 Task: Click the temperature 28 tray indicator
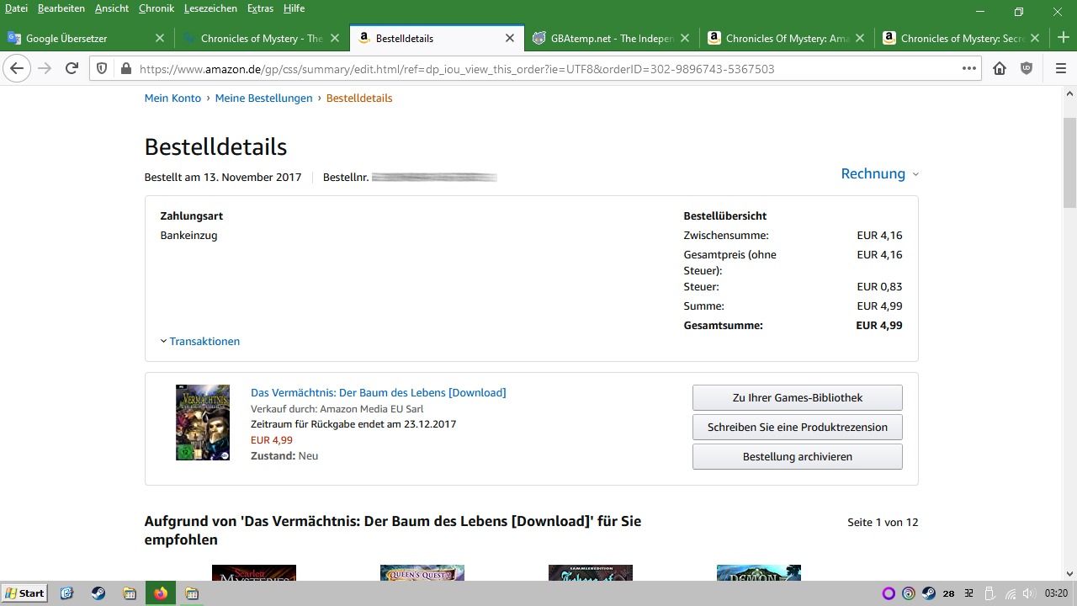pos(948,593)
